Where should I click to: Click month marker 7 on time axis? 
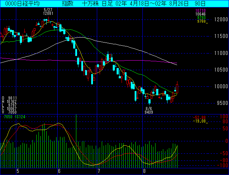click(99, 171)
